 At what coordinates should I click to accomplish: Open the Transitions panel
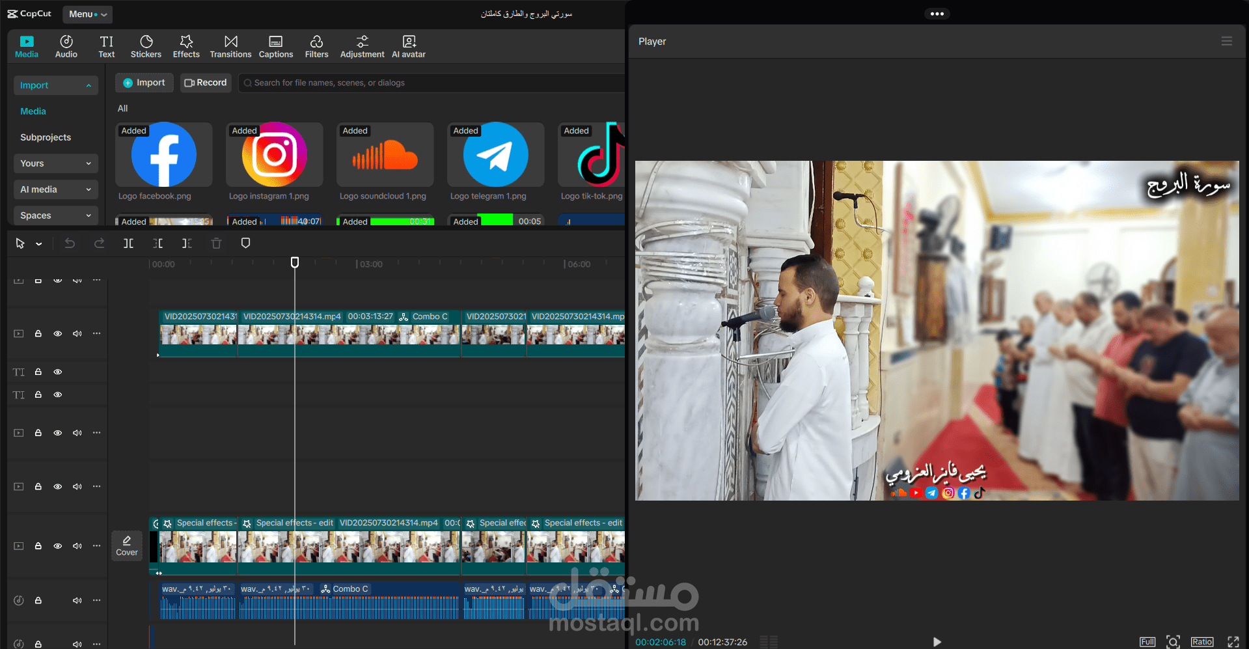tap(230, 46)
